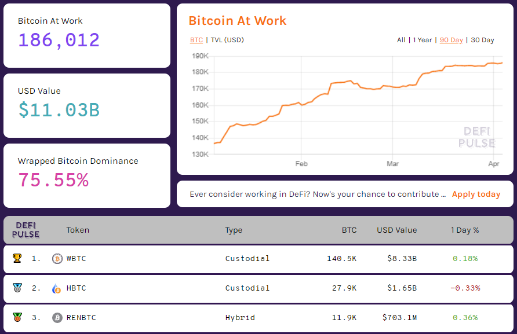The height and width of the screenshot is (334, 517).
Task: Select the WBTC row in the table
Action: (258, 259)
